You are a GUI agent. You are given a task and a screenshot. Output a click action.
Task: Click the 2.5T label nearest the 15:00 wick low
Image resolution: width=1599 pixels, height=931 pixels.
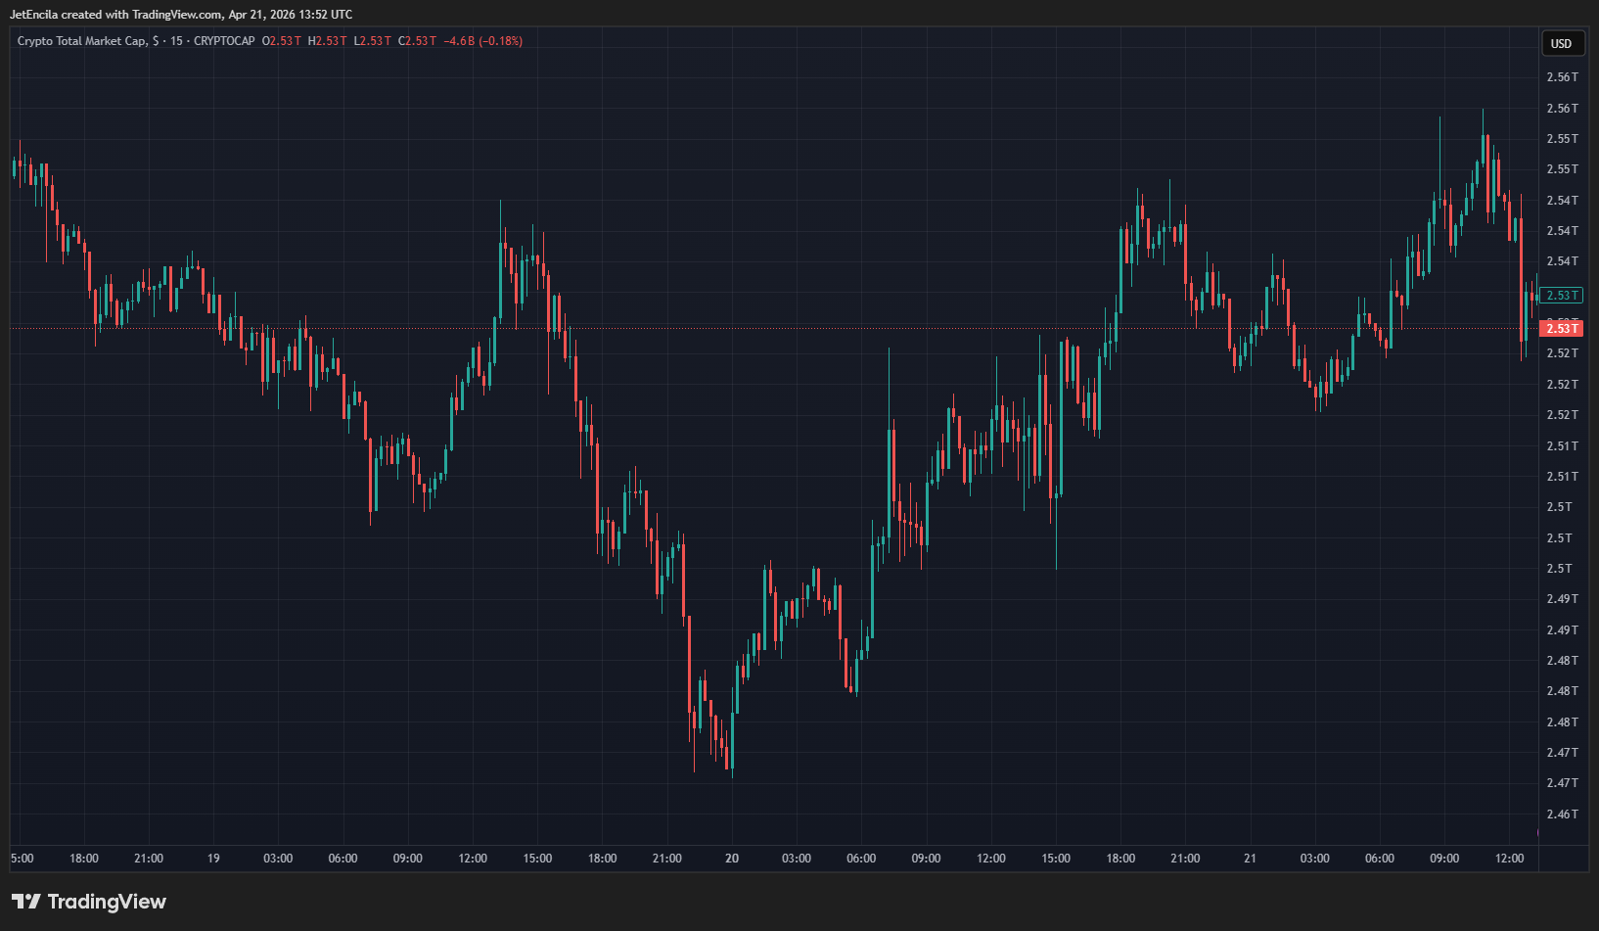coord(1560,569)
